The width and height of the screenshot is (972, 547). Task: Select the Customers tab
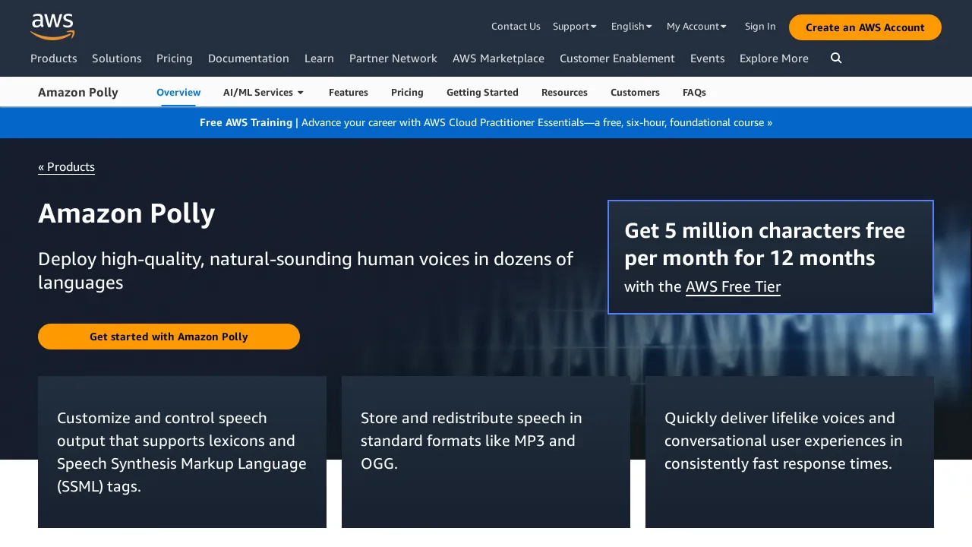pos(635,92)
